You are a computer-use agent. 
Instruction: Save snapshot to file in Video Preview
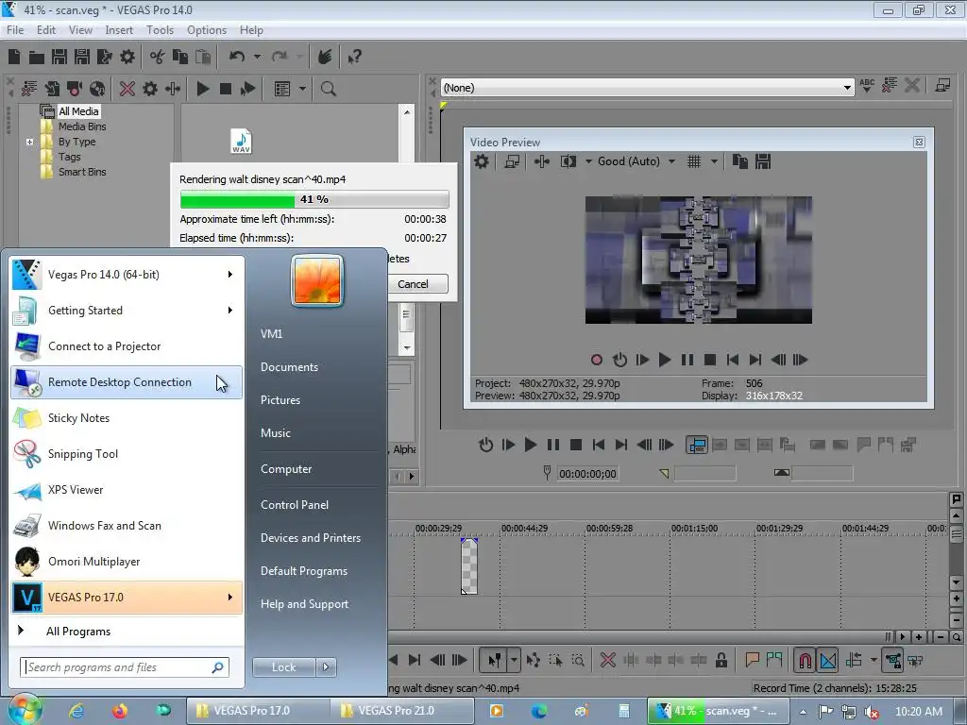(763, 161)
